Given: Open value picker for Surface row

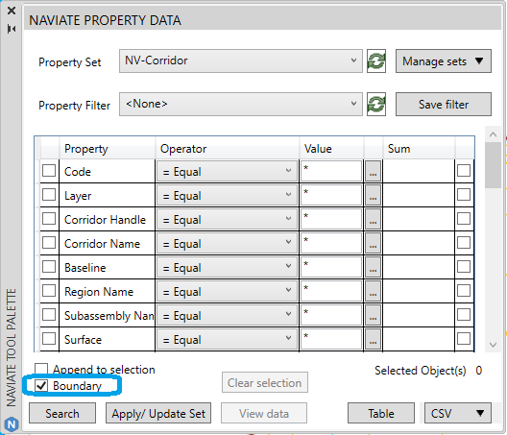Looking at the screenshot, I should point(374,339).
